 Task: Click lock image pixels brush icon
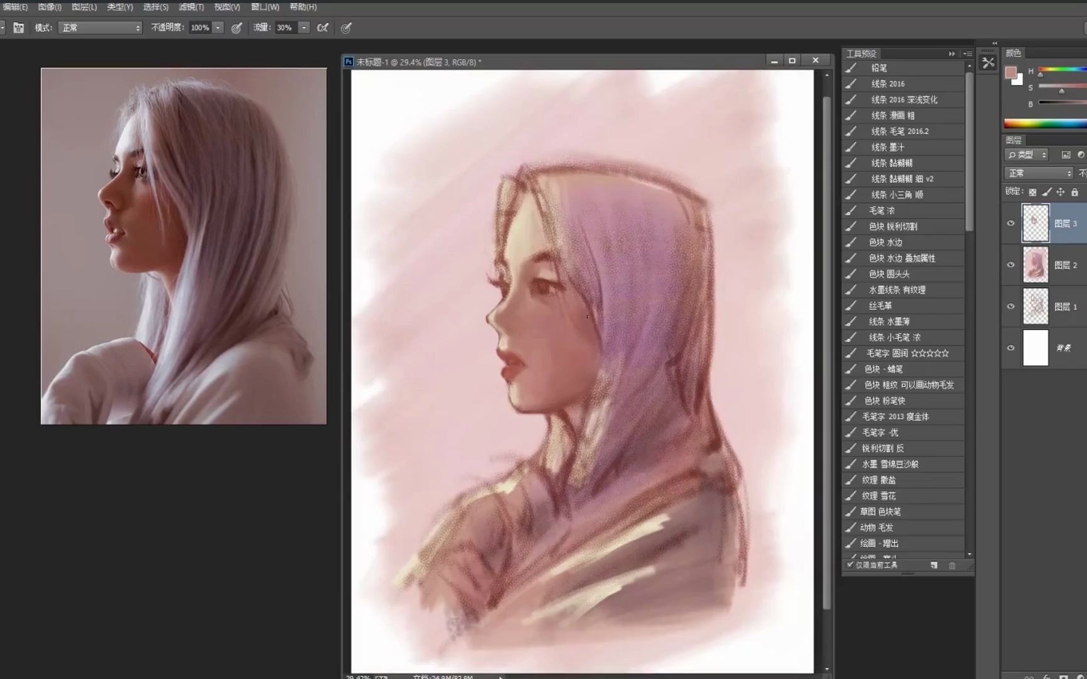coord(1047,192)
